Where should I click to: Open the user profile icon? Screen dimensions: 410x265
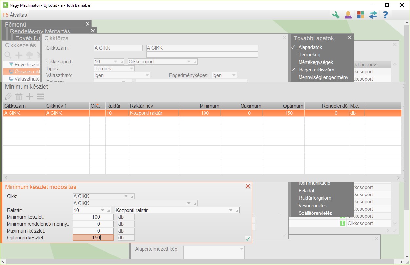point(348,15)
